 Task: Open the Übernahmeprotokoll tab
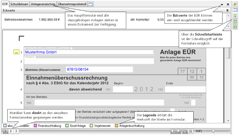click(72, 4)
